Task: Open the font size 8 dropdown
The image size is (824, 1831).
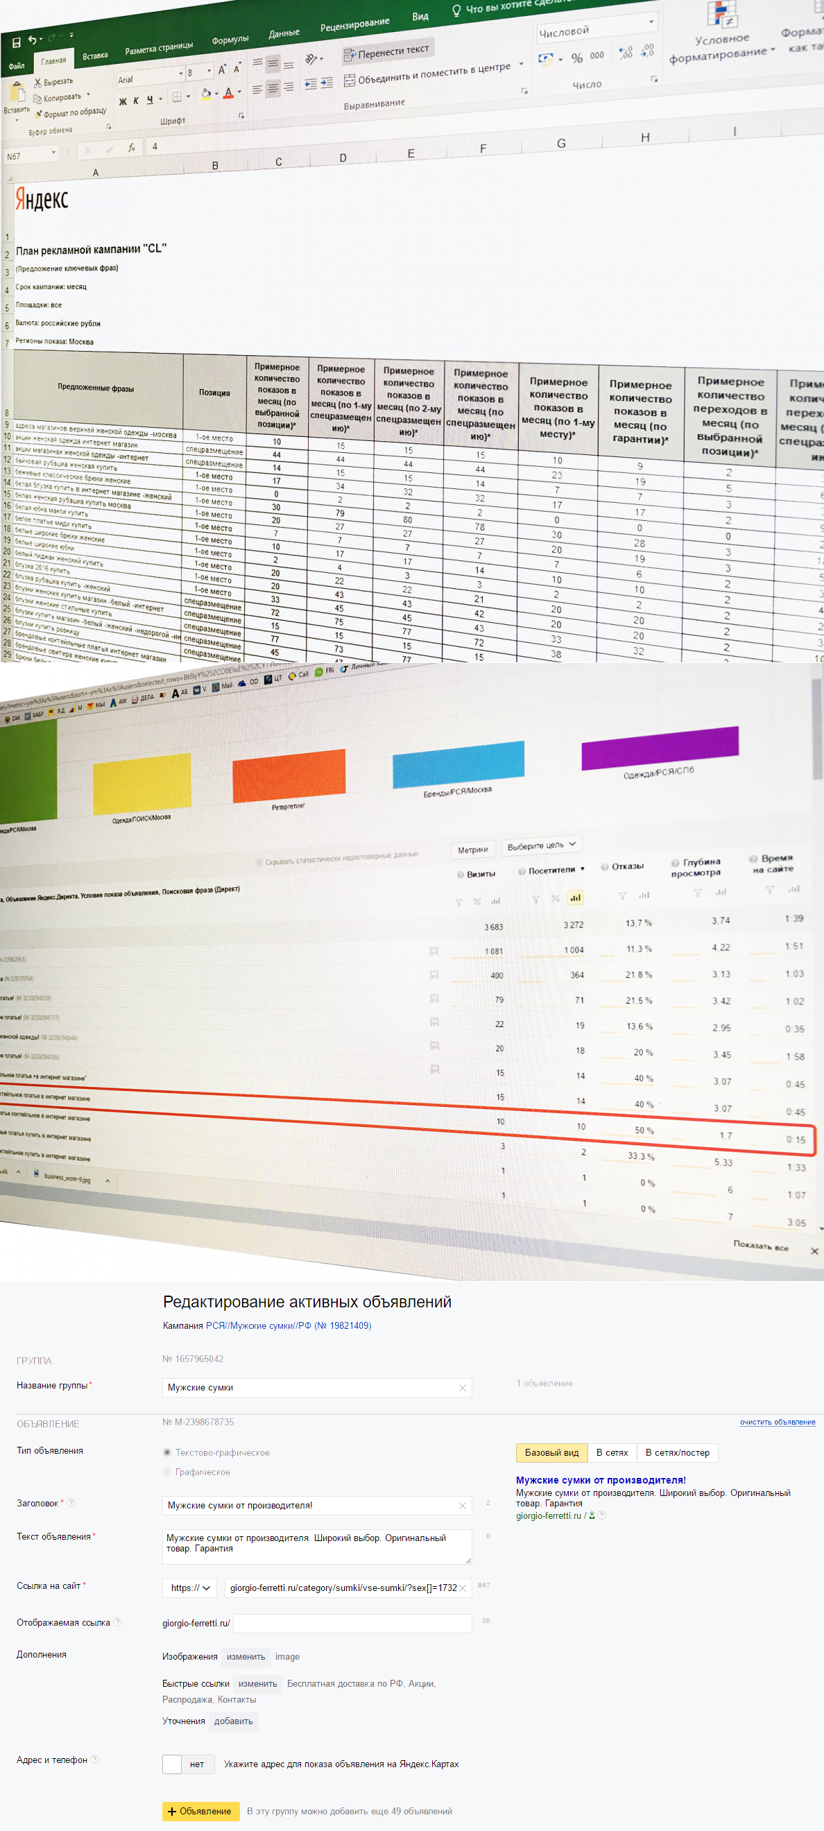Action: click(208, 71)
